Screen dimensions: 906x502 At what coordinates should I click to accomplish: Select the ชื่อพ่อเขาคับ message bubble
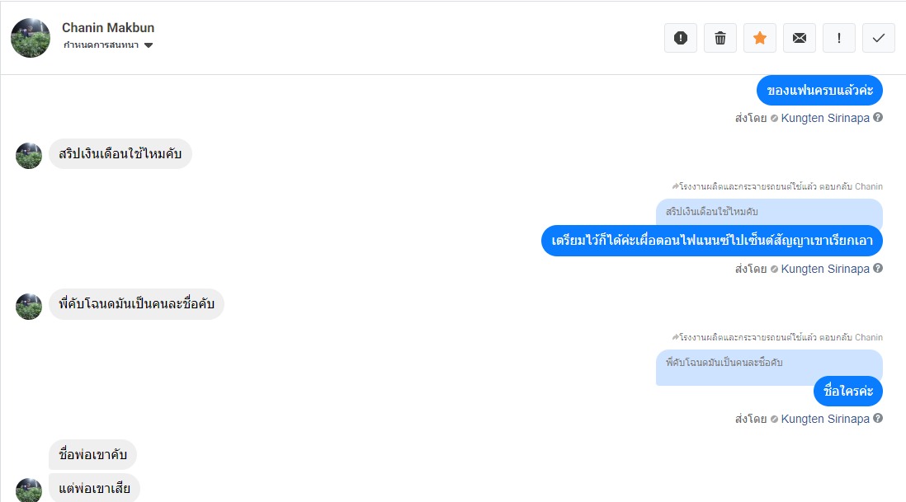pyautogui.click(x=92, y=455)
